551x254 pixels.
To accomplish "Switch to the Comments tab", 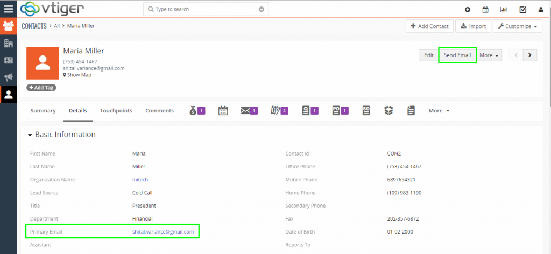I will pos(159,111).
